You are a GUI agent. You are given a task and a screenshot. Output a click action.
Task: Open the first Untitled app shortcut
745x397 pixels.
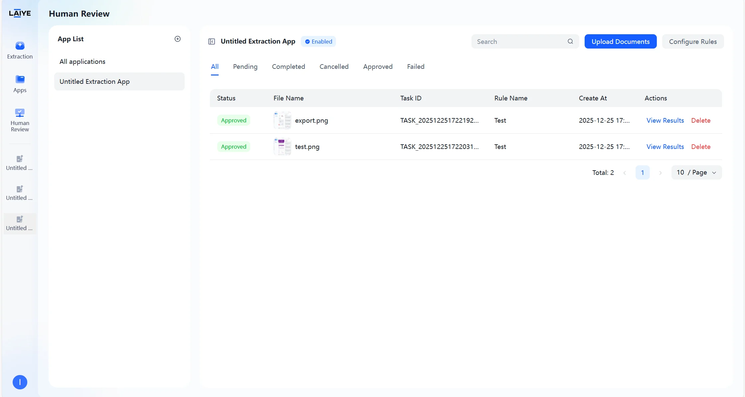click(19, 163)
